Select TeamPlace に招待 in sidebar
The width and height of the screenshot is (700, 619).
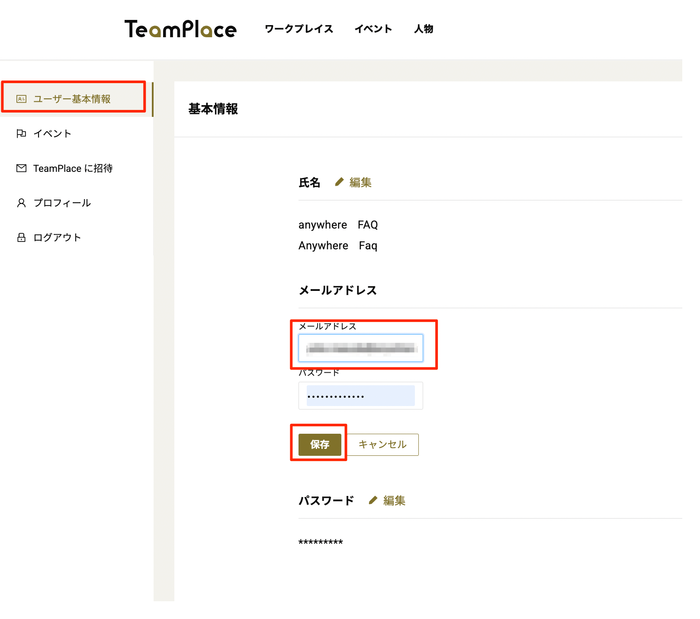click(73, 168)
